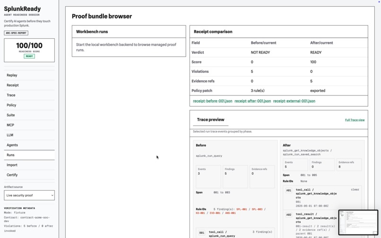Image resolution: width=381 pixels, height=238 pixels.
Task: Open the Full Trace view link
Action: [x=355, y=120]
